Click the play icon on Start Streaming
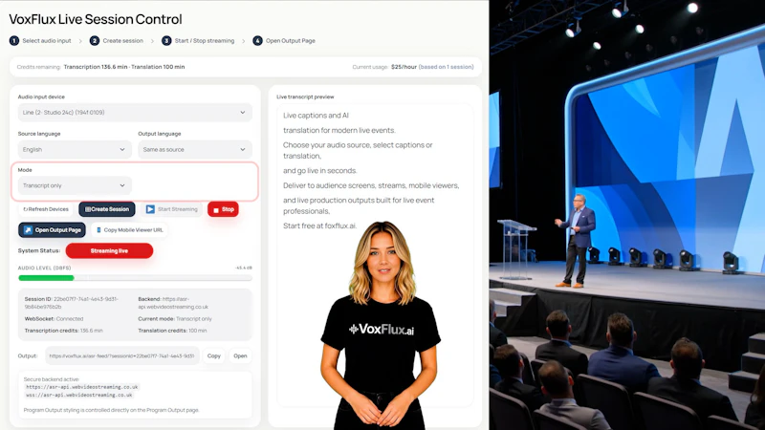 [x=150, y=209]
